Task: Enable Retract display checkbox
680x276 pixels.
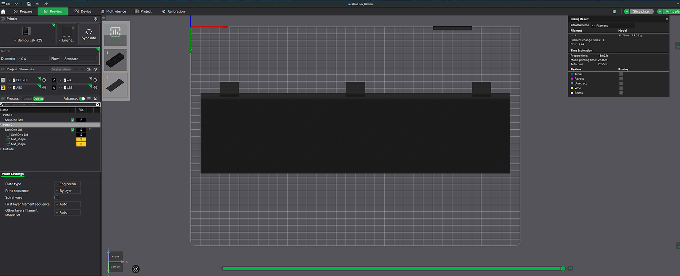Action: pos(621,78)
